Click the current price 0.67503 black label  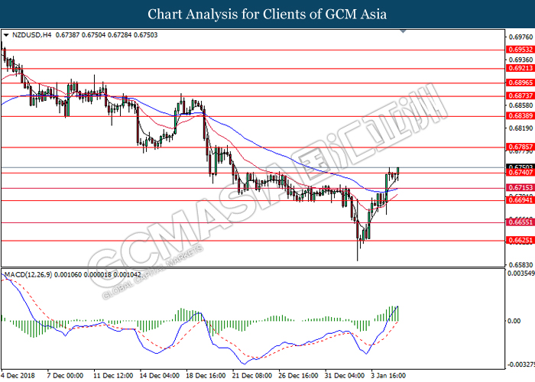coord(520,167)
